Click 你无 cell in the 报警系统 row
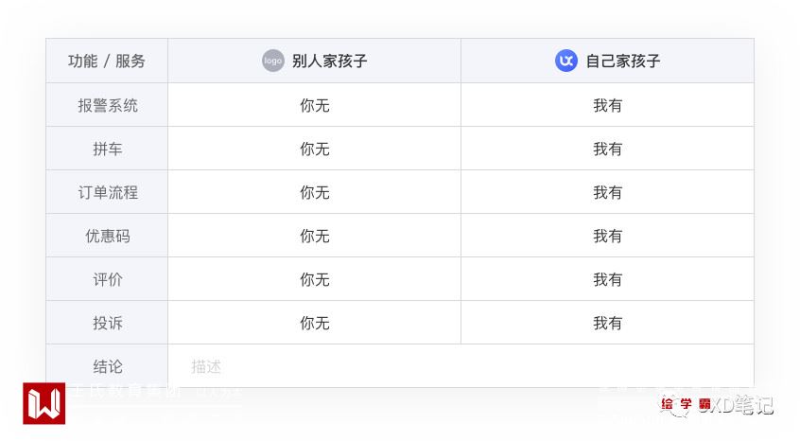800x441 pixels. pyautogui.click(x=315, y=105)
